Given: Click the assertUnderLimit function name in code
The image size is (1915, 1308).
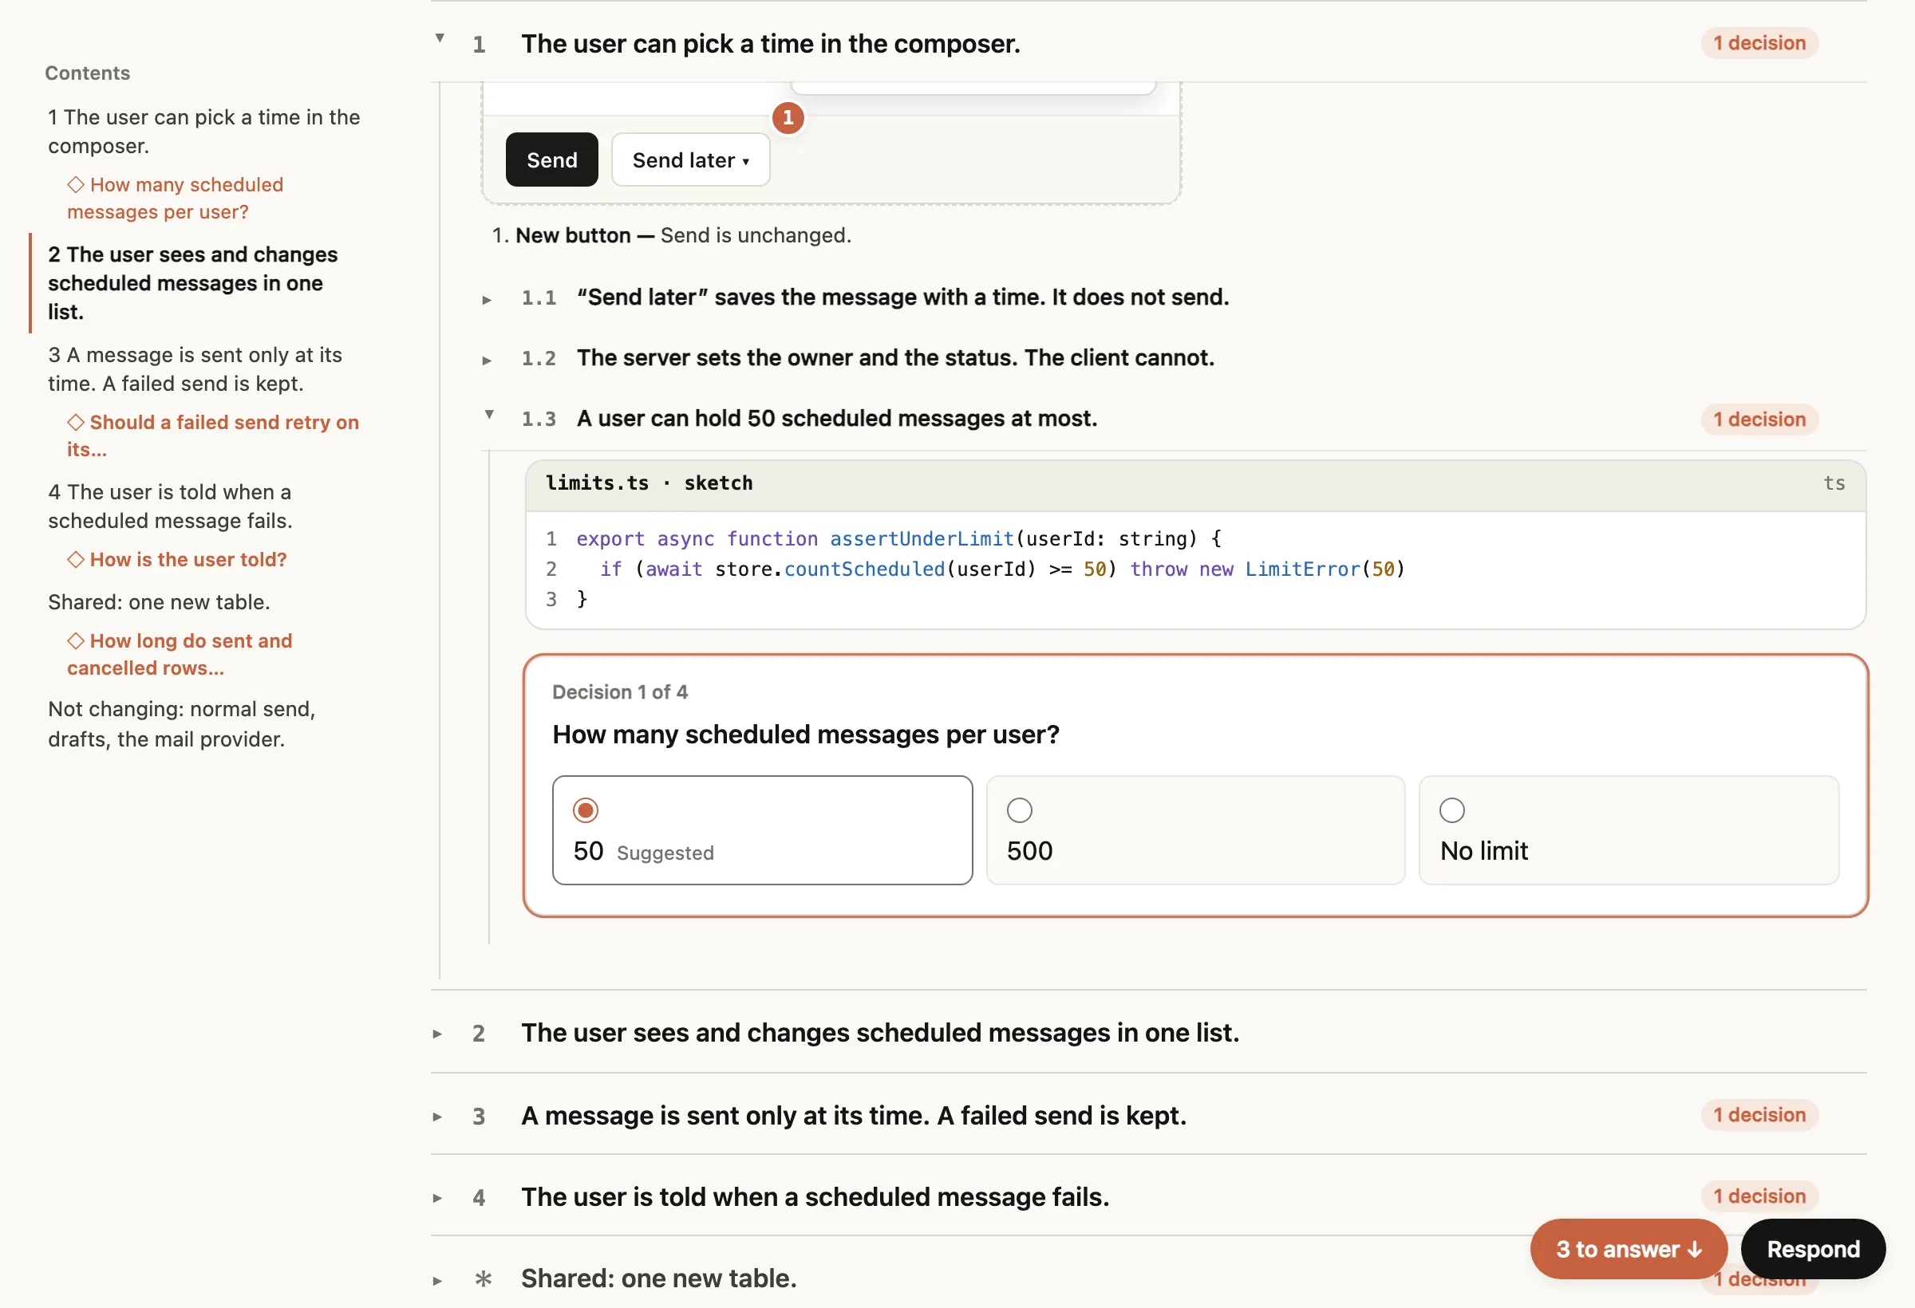Looking at the screenshot, I should point(922,538).
